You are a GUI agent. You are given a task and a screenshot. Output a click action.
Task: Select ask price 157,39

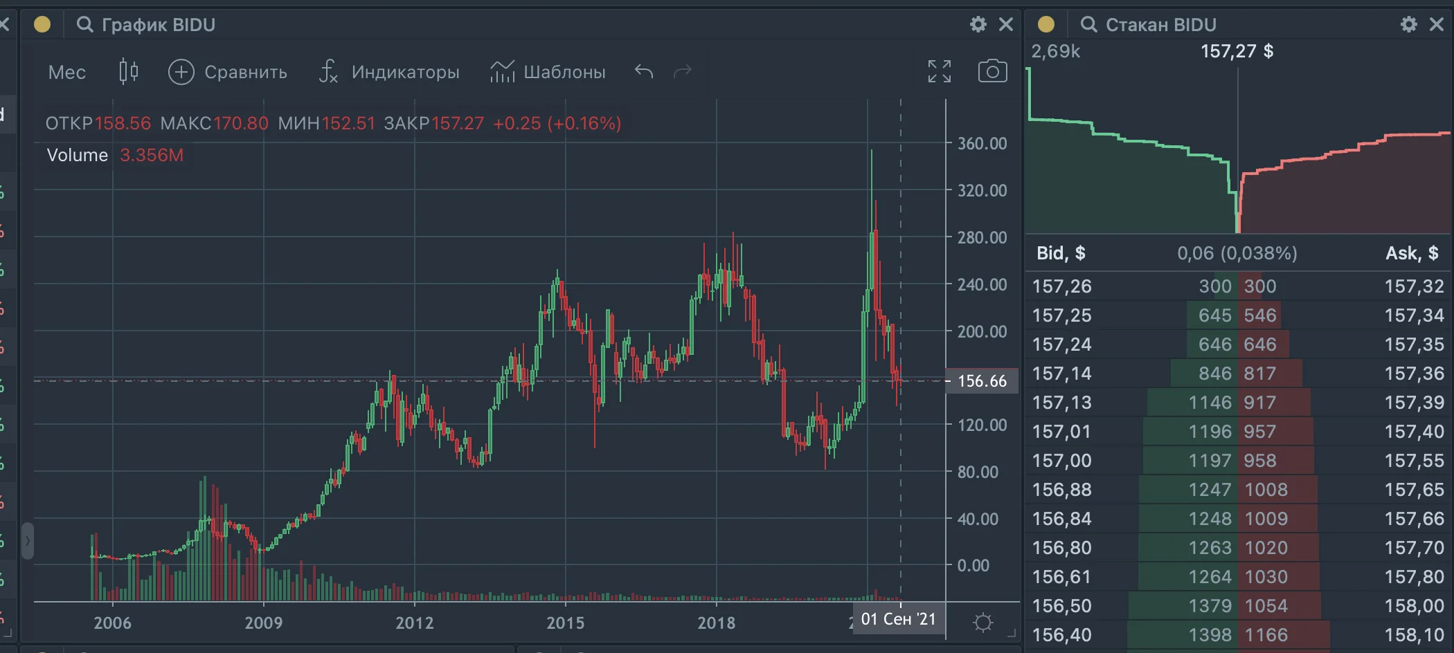[1414, 403]
